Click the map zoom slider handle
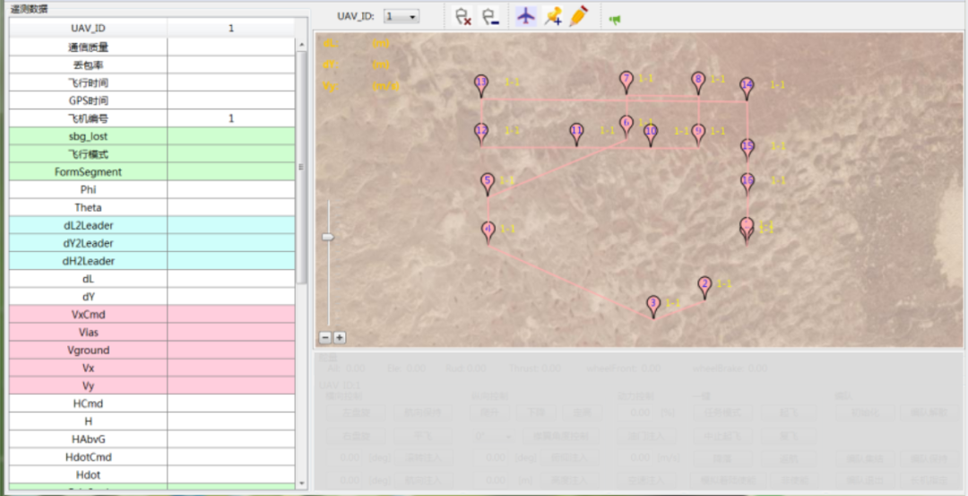Screen dimensions: 968x496 [328, 237]
